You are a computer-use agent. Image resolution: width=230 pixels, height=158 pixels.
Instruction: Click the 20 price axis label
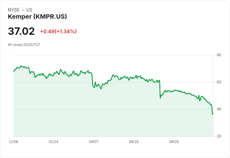click(x=219, y=136)
